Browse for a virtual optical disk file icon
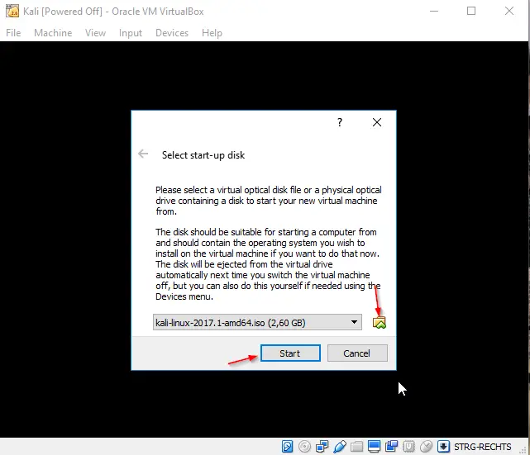This screenshot has width=530, height=455. [380, 323]
